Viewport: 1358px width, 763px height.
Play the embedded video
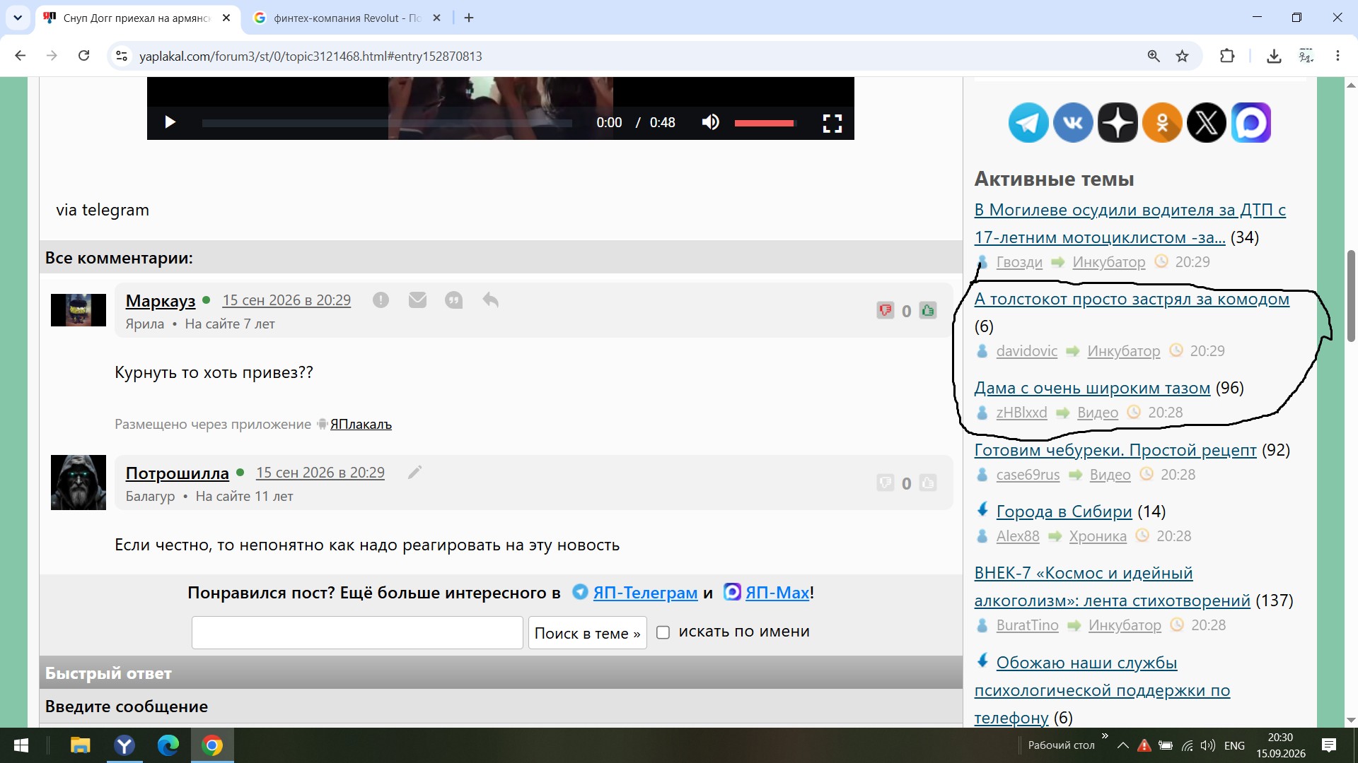170,122
